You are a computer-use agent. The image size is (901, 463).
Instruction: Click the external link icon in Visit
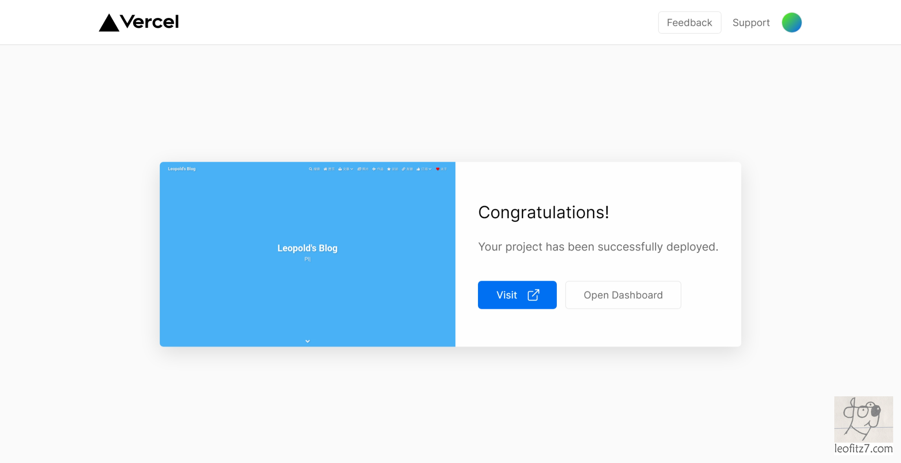533,295
